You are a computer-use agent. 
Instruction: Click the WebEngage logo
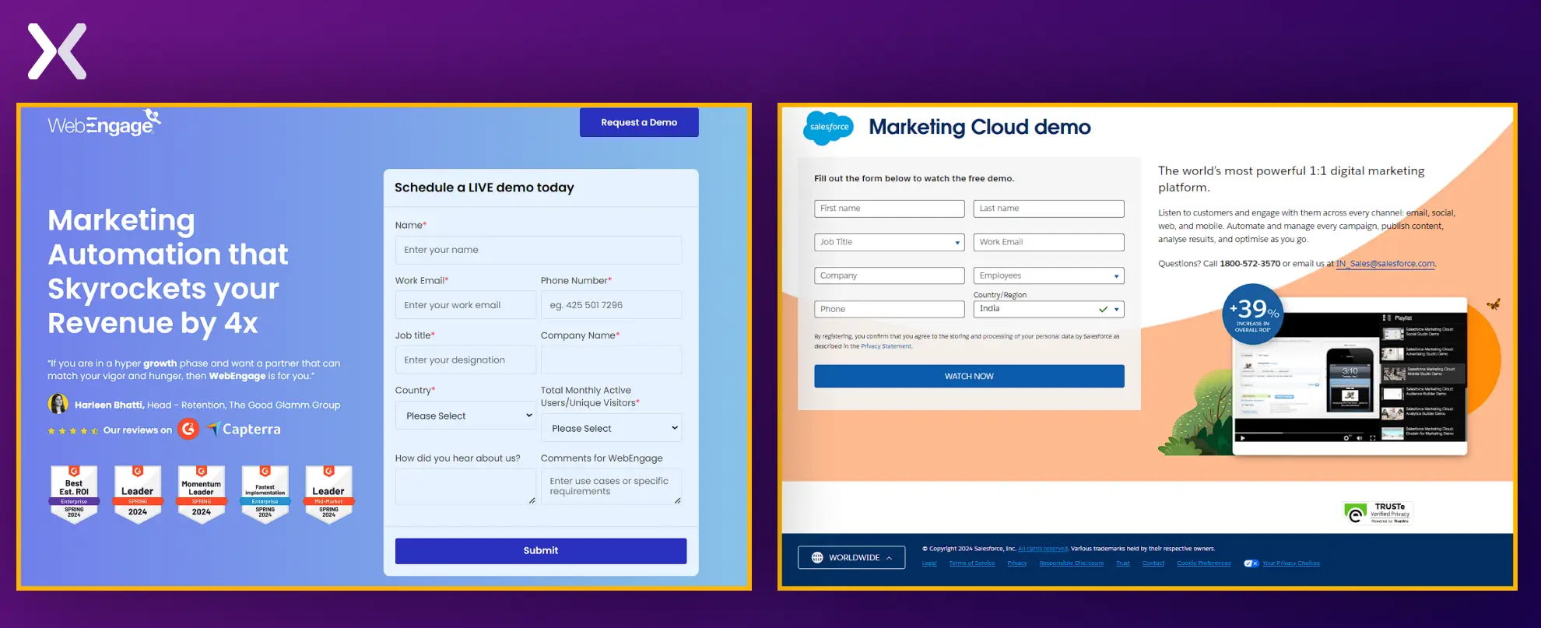click(x=104, y=123)
